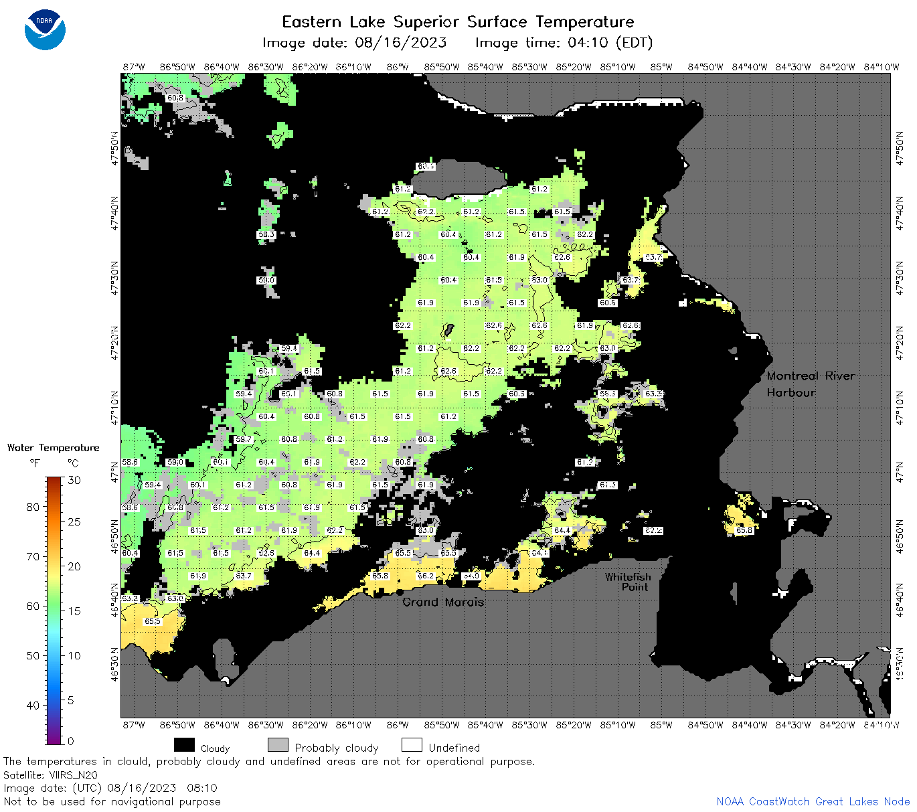
Task: Click the Water Temperature color scale bar
Action: [54, 610]
